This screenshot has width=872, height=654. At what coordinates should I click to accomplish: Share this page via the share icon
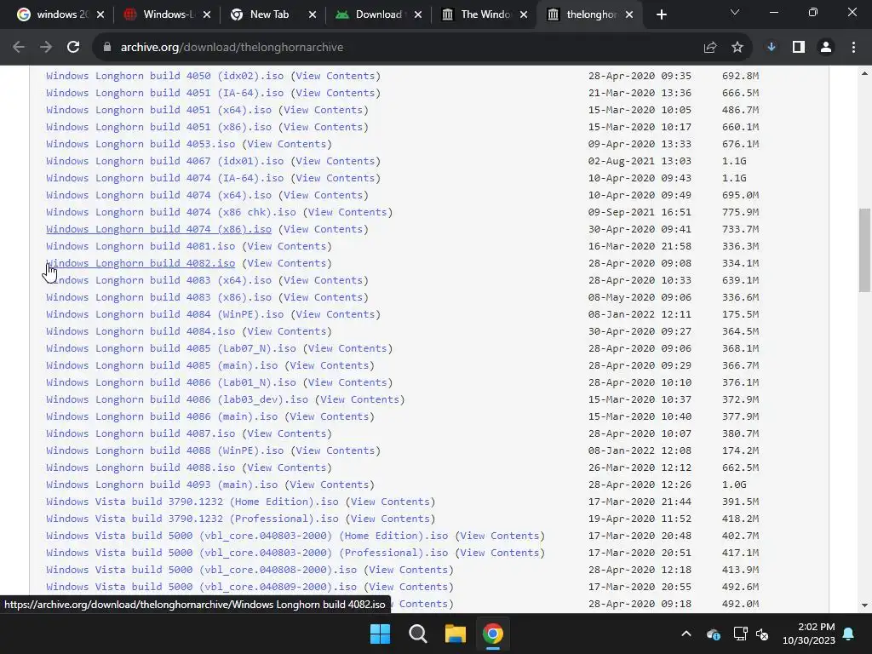click(x=710, y=48)
